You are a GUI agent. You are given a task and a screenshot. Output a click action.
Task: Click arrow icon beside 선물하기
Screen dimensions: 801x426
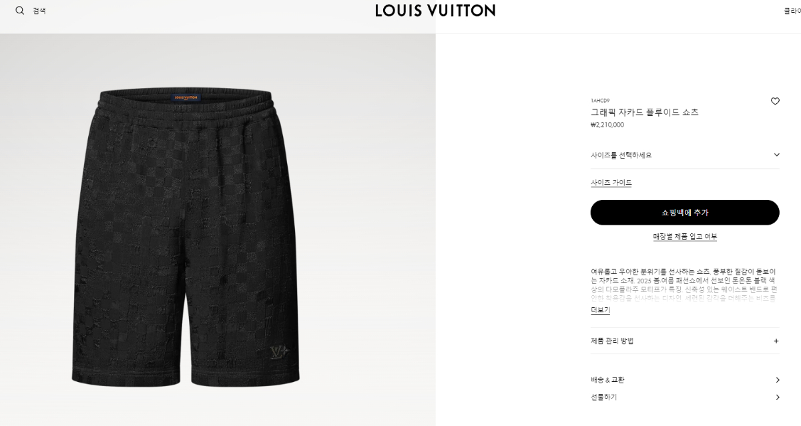tap(777, 397)
